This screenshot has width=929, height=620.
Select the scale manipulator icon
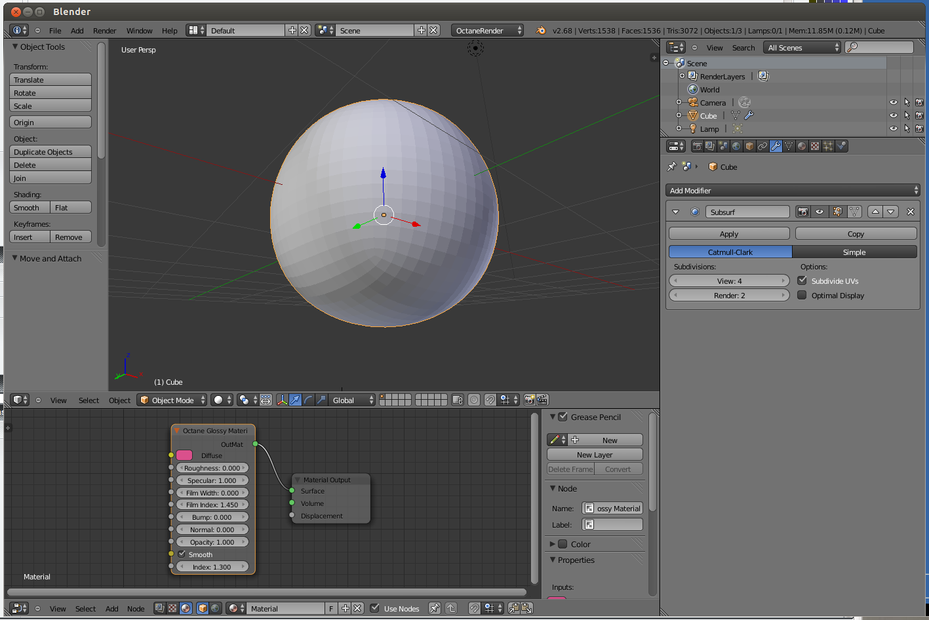coord(322,400)
